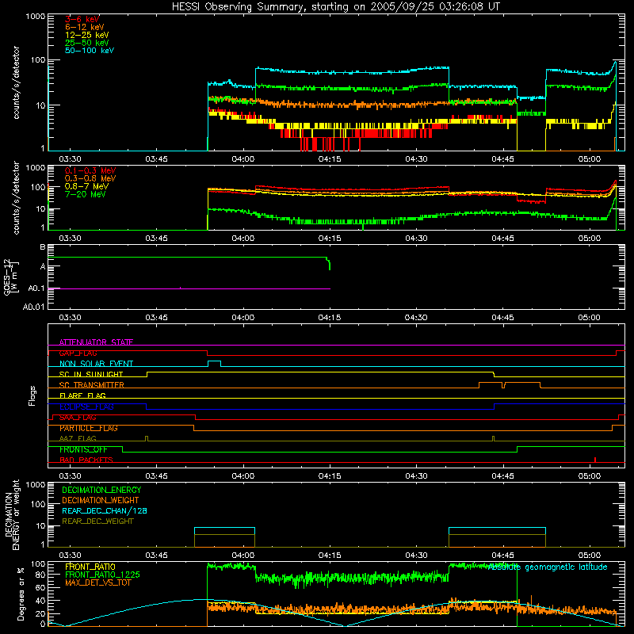The width and height of the screenshot is (634, 634).
Task: Click the SAA_FLAG label
Action: click(x=78, y=418)
